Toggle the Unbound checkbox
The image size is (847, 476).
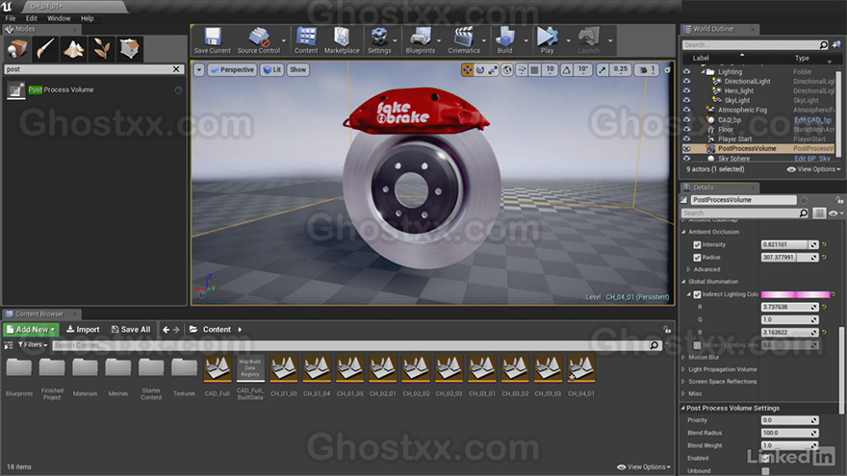point(765,471)
